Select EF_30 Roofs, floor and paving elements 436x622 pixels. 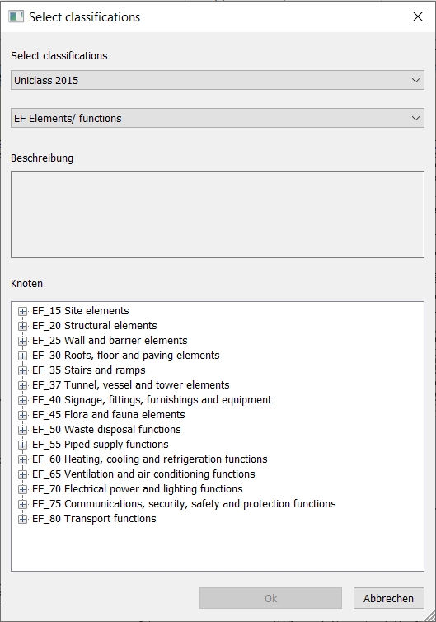point(125,356)
